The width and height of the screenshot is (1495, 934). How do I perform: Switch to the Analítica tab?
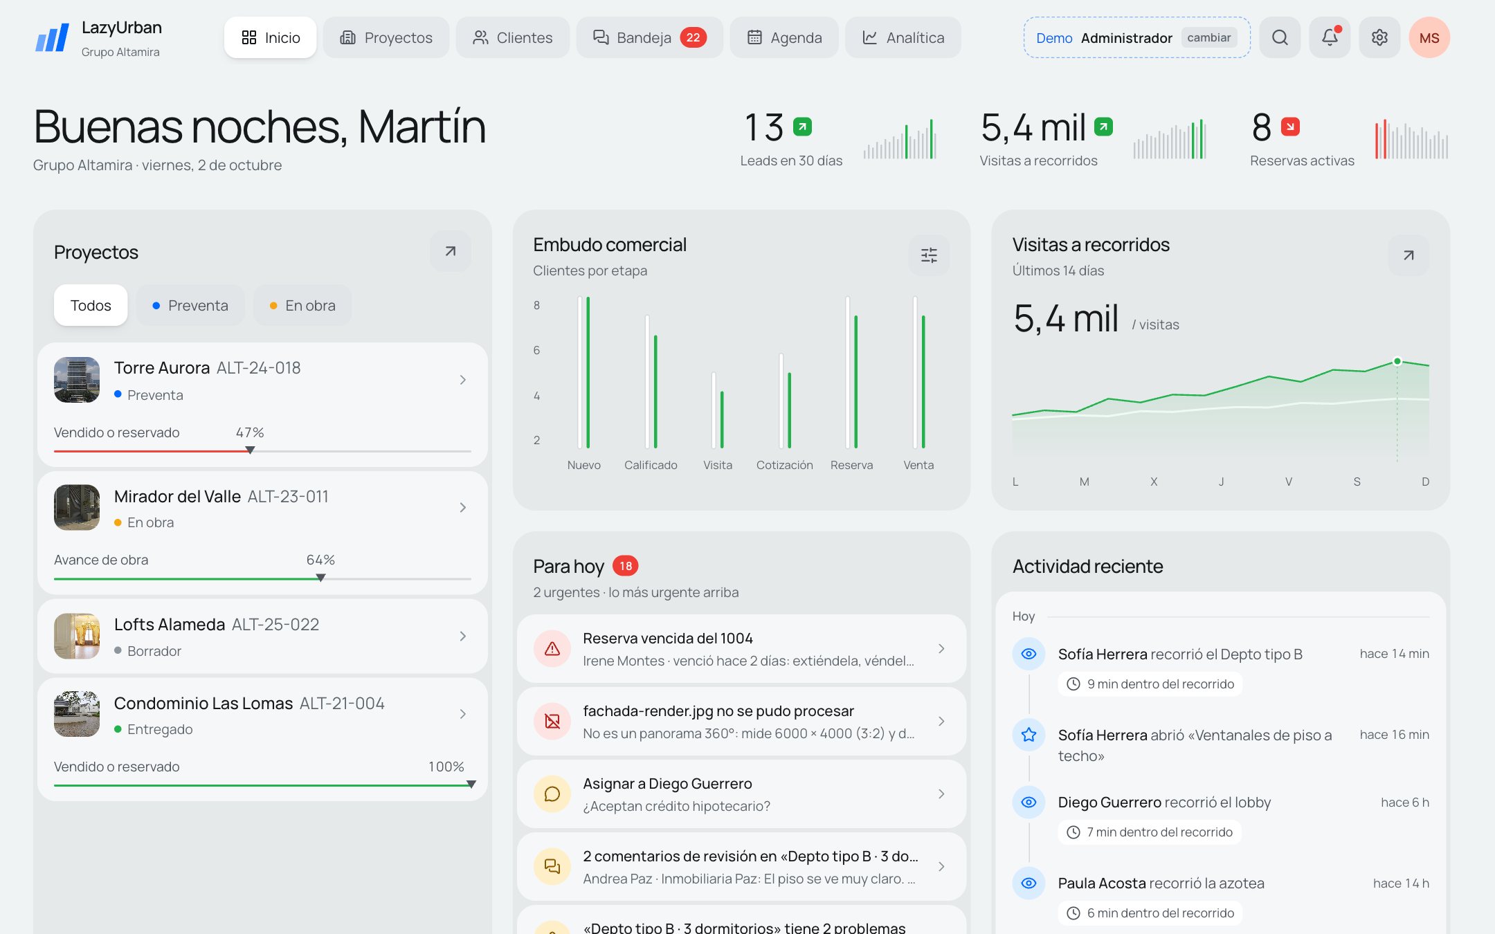click(903, 37)
